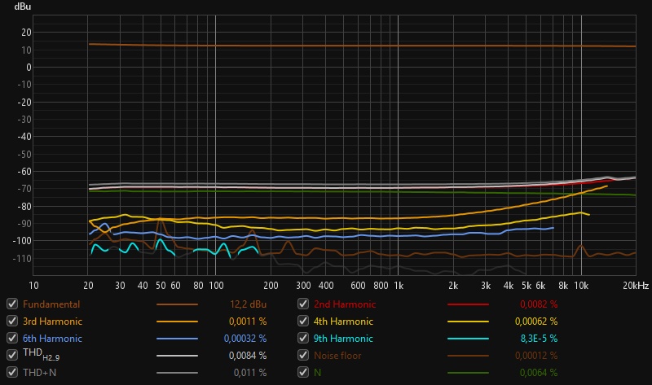The width and height of the screenshot is (652, 385).
Task: Hide the 9th Harmonic trace via checkbox
Action: (304, 338)
